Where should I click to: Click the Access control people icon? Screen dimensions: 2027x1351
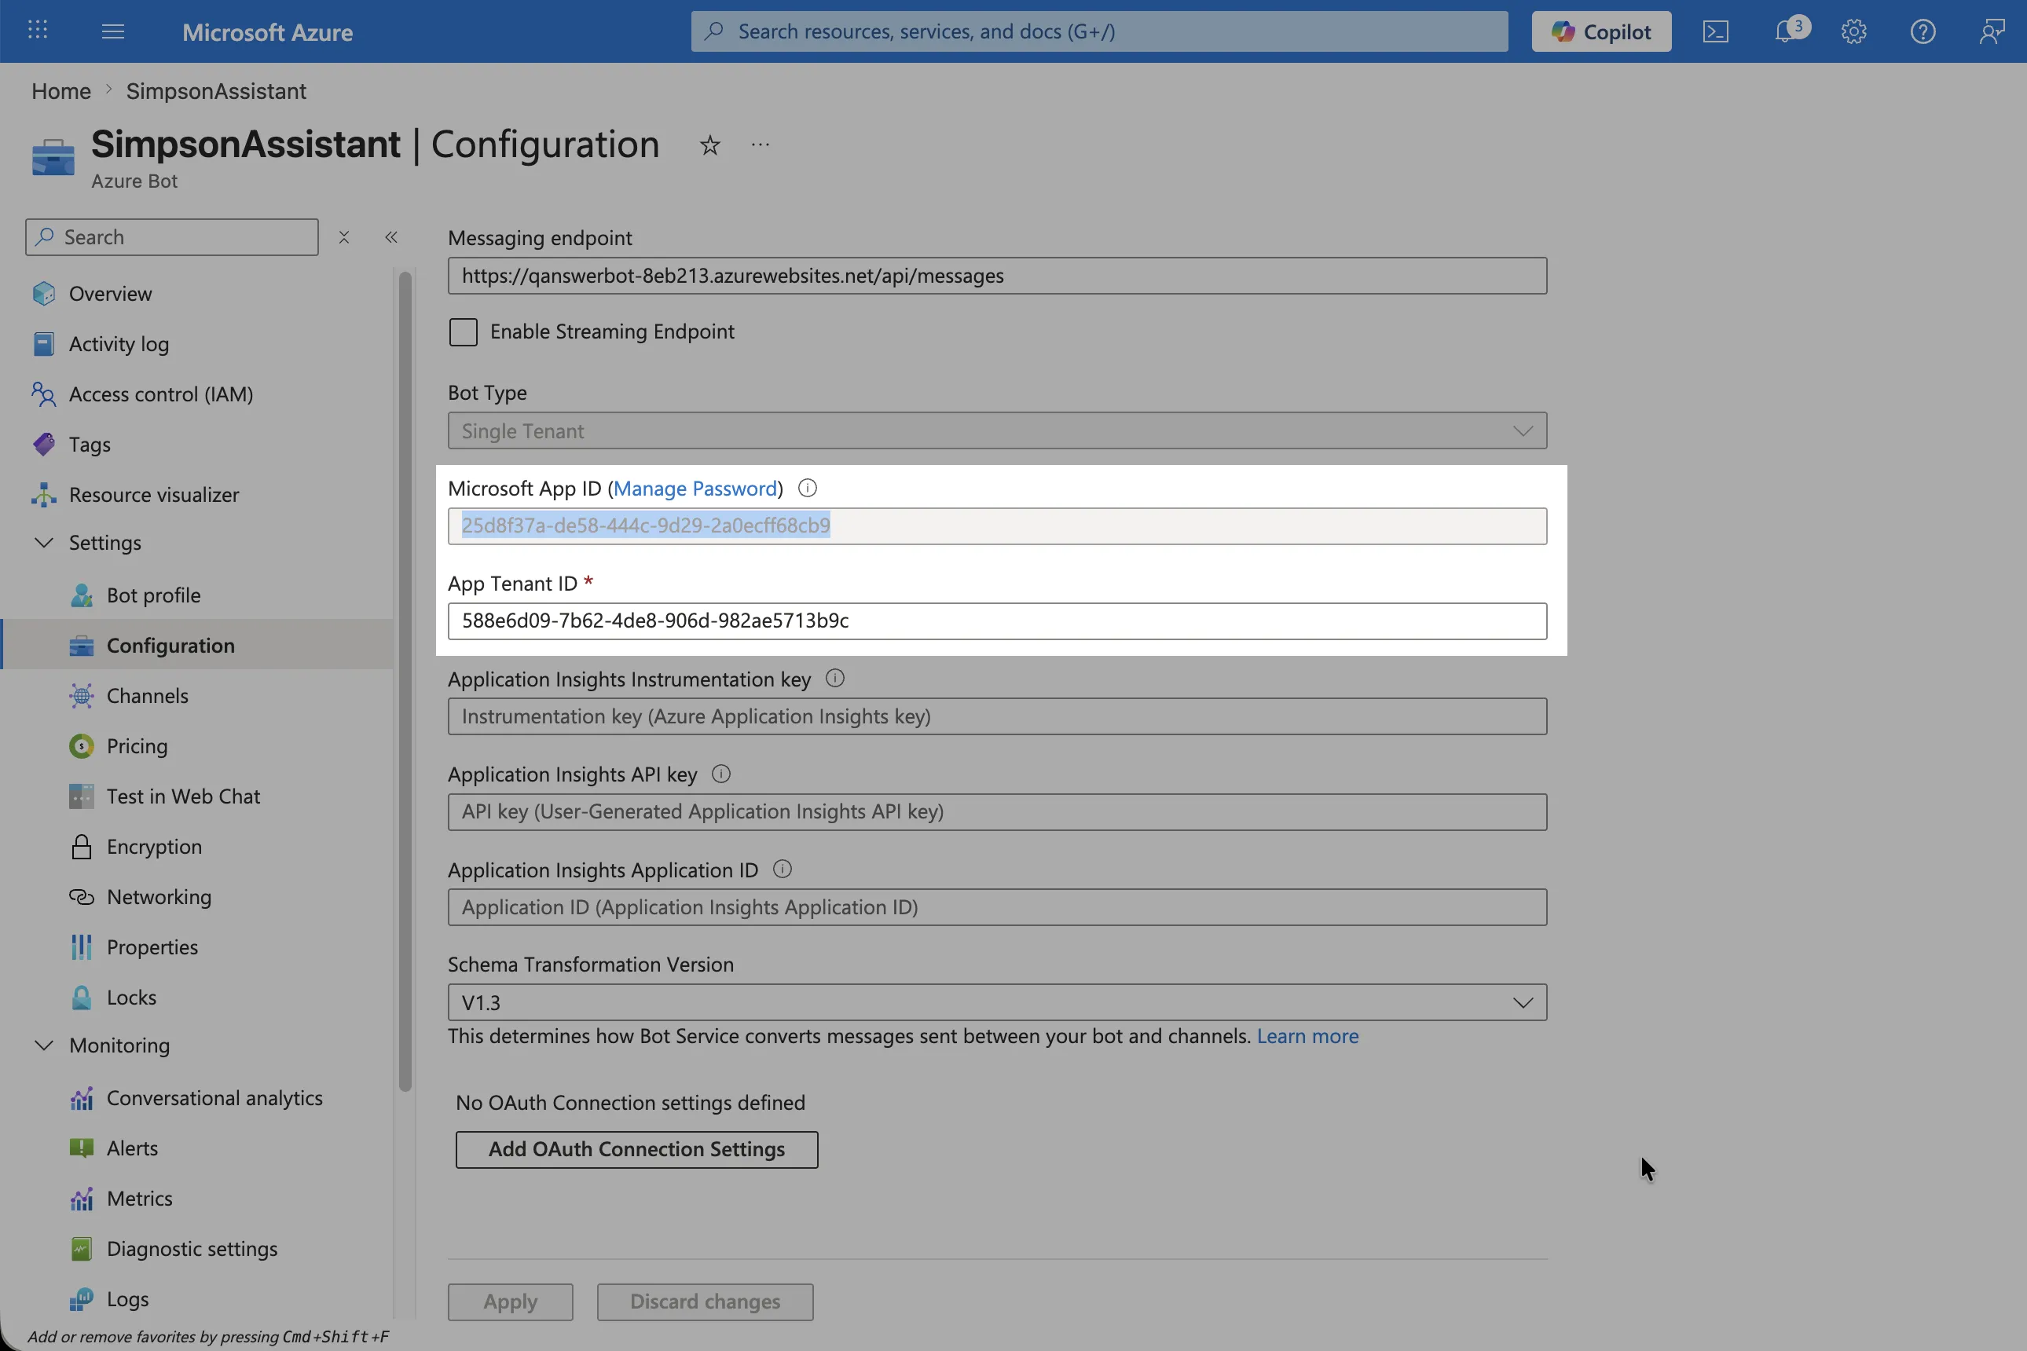click(43, 394)
